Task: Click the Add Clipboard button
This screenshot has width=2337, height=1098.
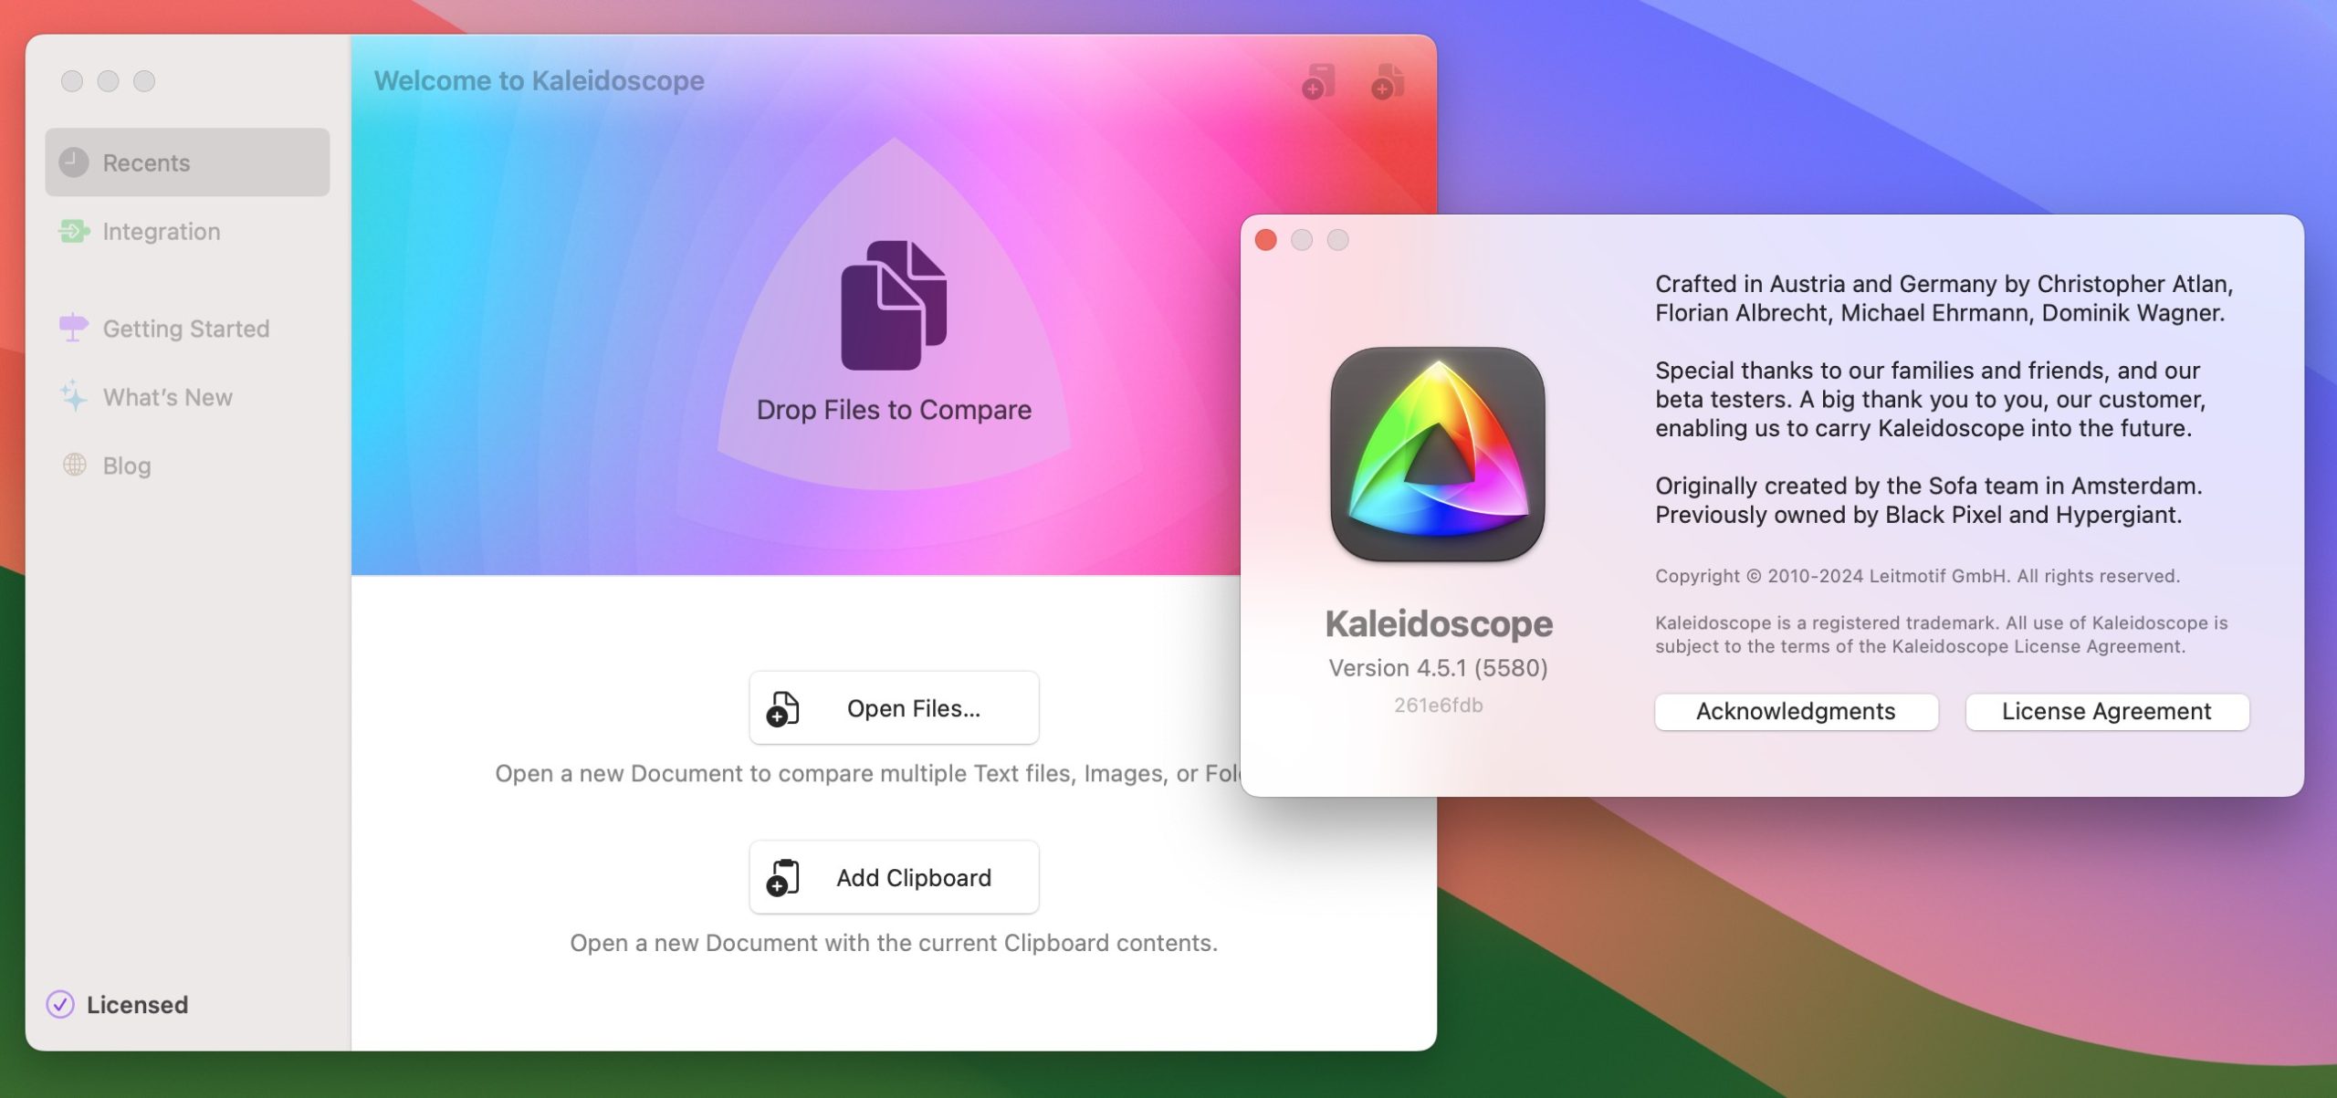Action: click(894, 877)
